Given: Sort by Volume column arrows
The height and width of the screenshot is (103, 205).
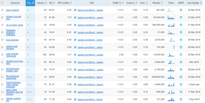Looking at the screenshot, I should click(46, 3).
